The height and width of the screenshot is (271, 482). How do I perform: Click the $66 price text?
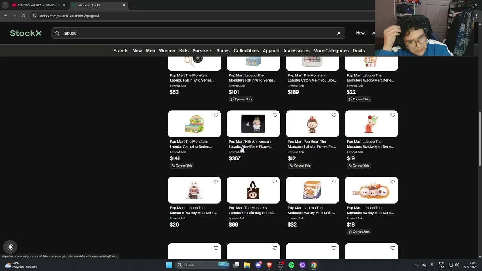click(233, 225)
